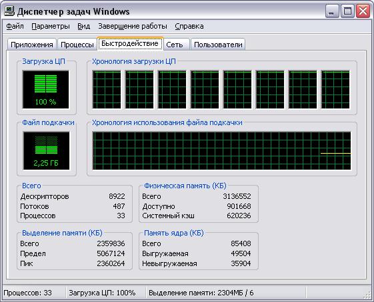Screen dimensions: 374x302
Task: Switch to the Пользователи tab
Action: (x=218, y=45)
